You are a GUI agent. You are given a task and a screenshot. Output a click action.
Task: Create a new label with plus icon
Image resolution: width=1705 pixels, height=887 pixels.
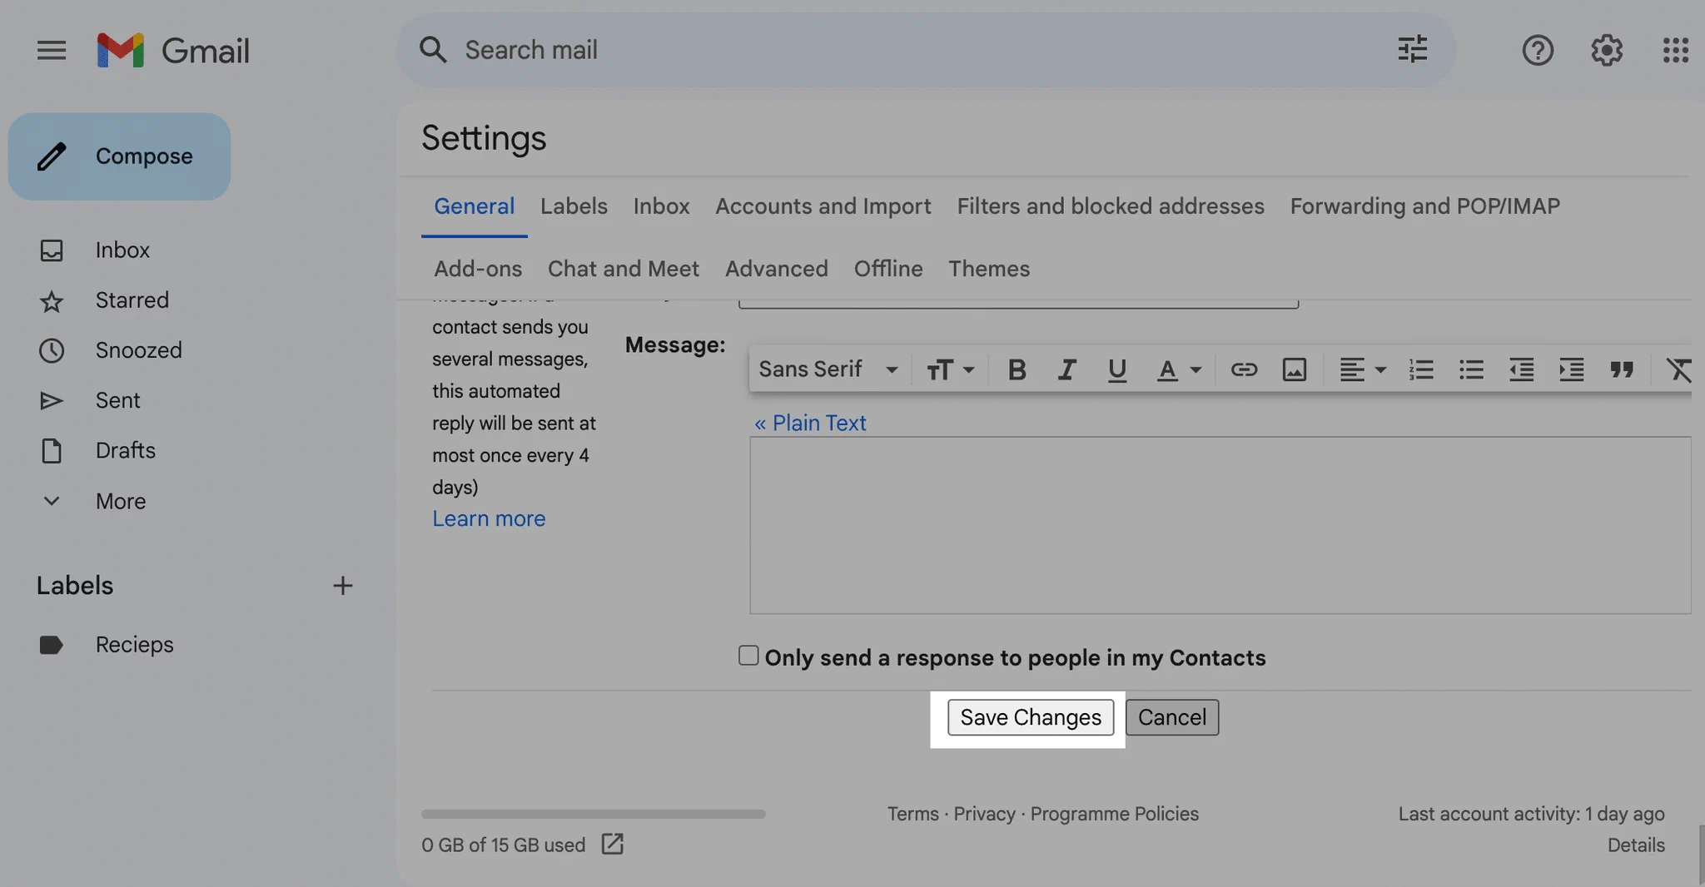point(343,586)
